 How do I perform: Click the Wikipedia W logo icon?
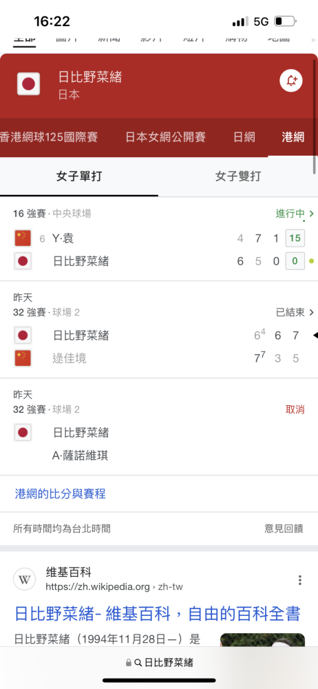tap(24, 579)
